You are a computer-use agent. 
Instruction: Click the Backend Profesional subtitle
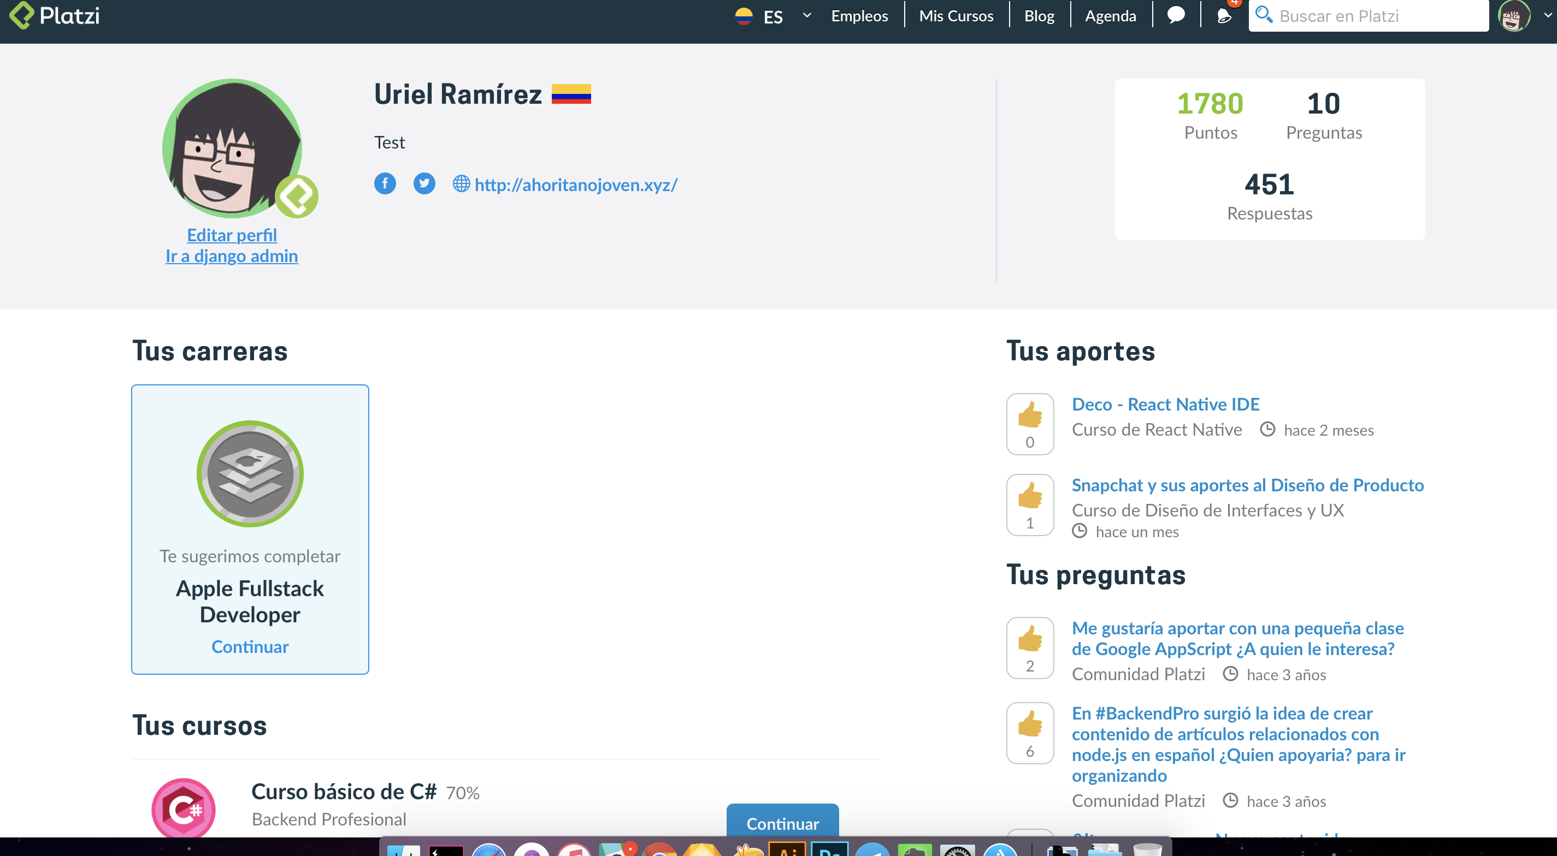coord(329,819)
